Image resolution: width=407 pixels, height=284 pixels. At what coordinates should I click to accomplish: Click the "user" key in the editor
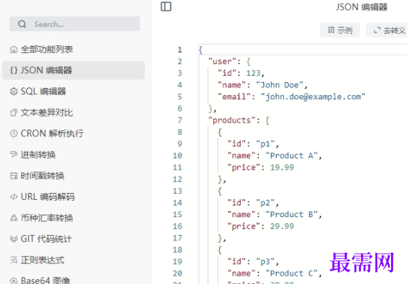coord(223,61)
